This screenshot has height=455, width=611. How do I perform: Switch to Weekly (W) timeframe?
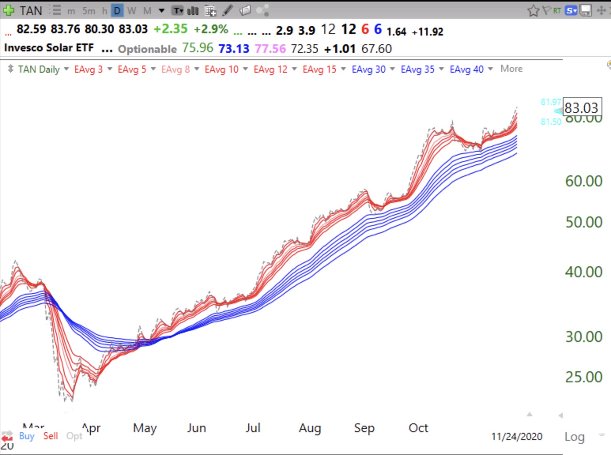pyautogui.click(x=132, y=11)
